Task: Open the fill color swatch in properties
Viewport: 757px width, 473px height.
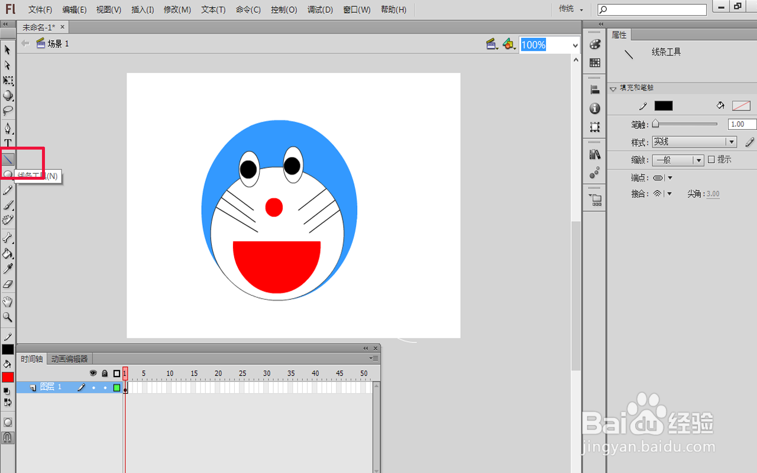Action: coord(741,106)
